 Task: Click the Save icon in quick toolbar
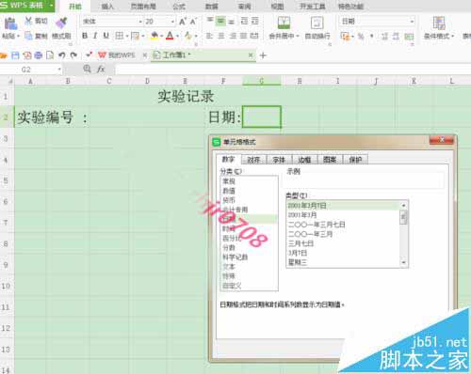[x=15, y=55]
